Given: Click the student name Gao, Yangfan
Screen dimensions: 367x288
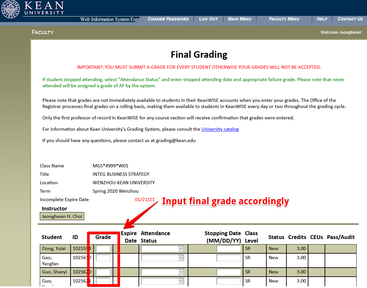Looking at the screenshot, I should [x=50, y=260].
